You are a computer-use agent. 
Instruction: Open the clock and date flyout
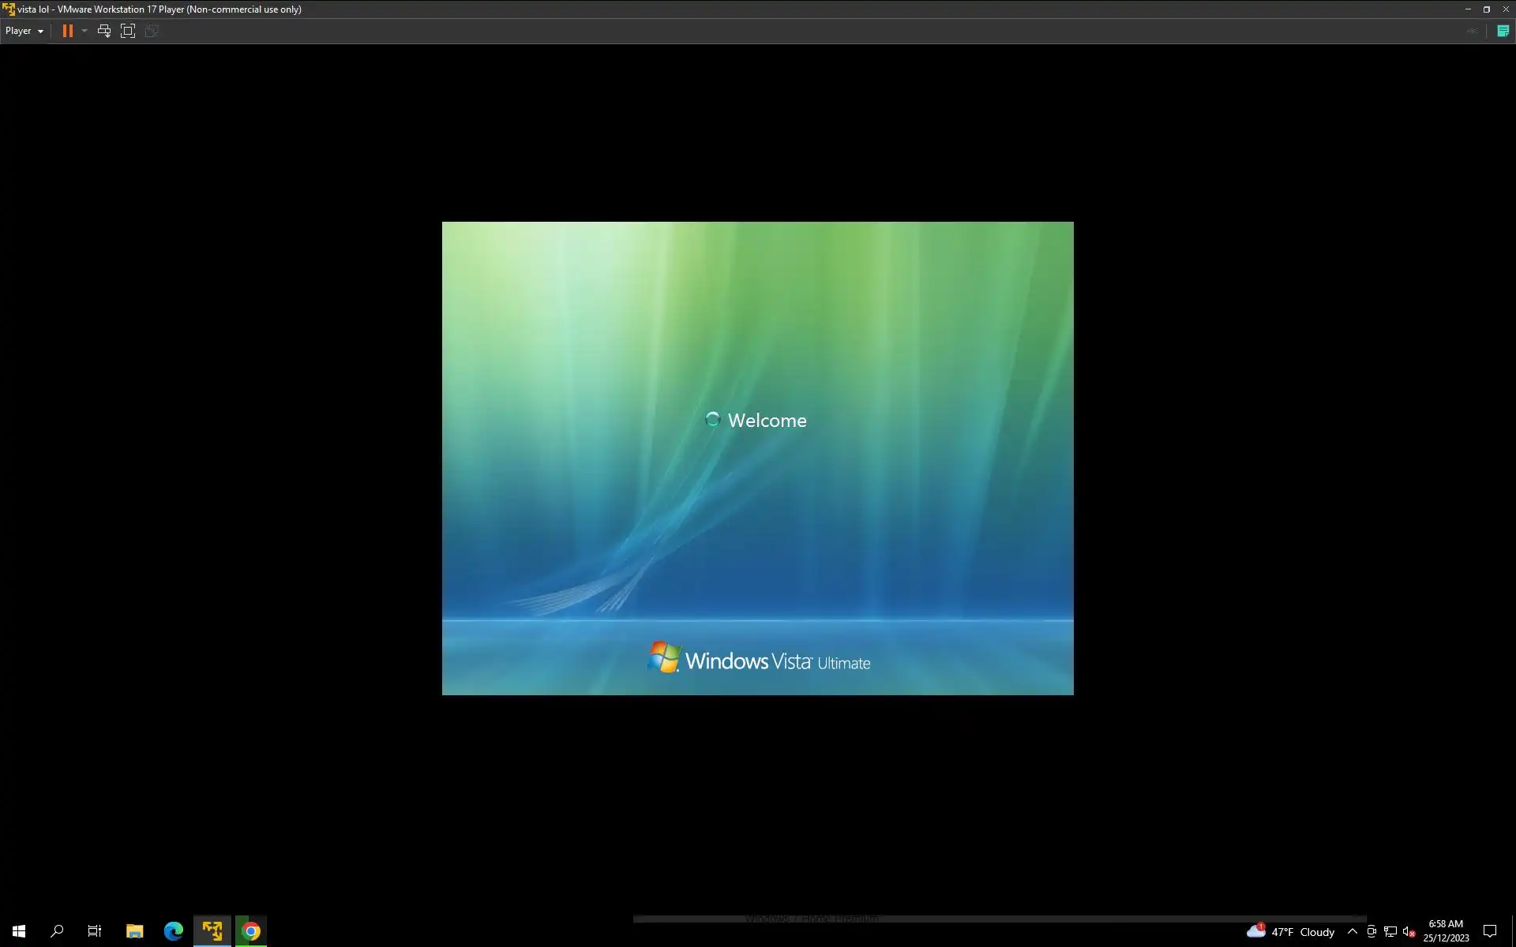pos(1446,931)
